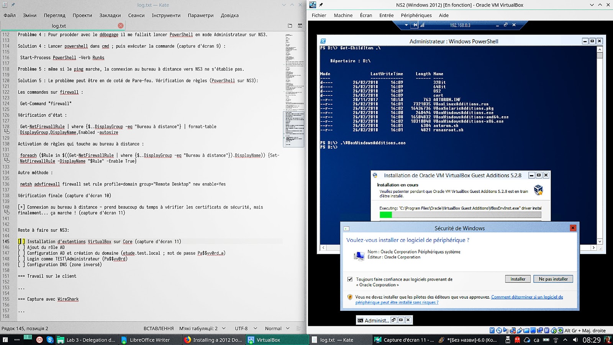613x345 pixels.
Task: Click the VirtualBox USB devices status icon
Action: click(520, 330)
